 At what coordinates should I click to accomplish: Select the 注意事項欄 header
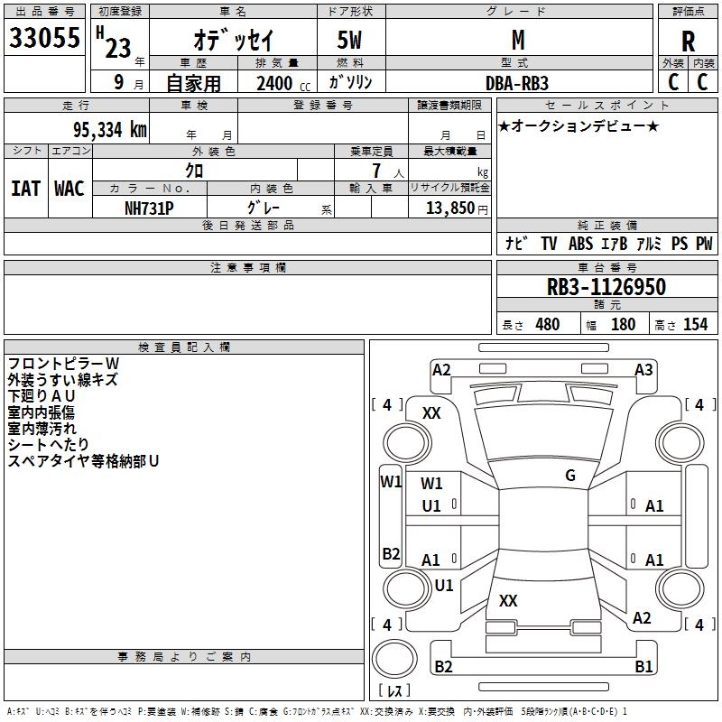click(x=247, y=267)
